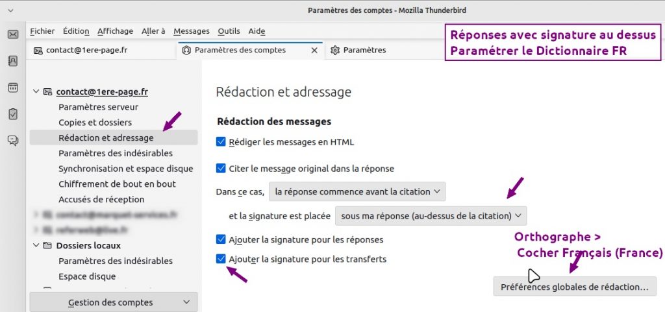Image resolution: width=665 pixels, height=312 pixels.
Task: Click the contact@1ere-page.fr tab mail icon
Action: 38,50
